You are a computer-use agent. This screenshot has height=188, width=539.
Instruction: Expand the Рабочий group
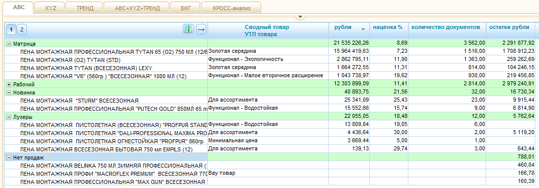(x=9, y=84)
